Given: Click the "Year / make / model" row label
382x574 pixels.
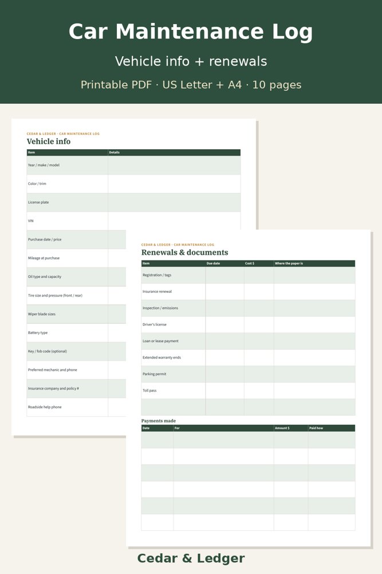Looking at the screenshot, I should (44, 165).
